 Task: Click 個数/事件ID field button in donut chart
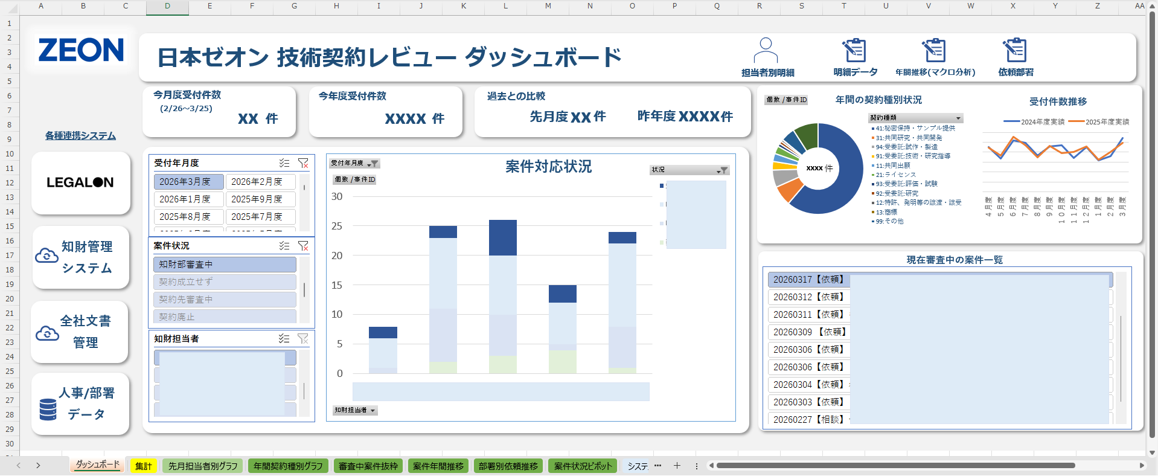[x=786, y=100]
